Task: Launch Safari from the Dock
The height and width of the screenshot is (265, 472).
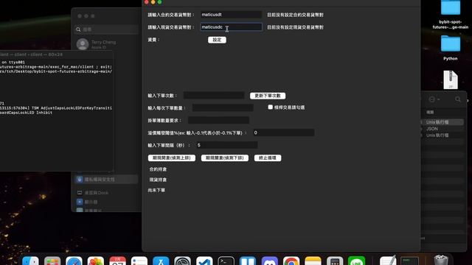Action: coord(74,261)
